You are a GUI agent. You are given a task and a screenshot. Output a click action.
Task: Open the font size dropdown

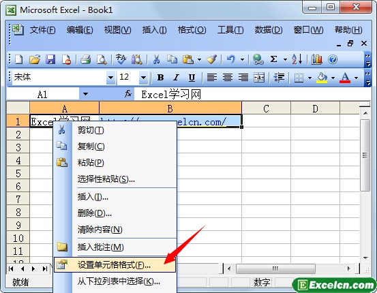144,78
